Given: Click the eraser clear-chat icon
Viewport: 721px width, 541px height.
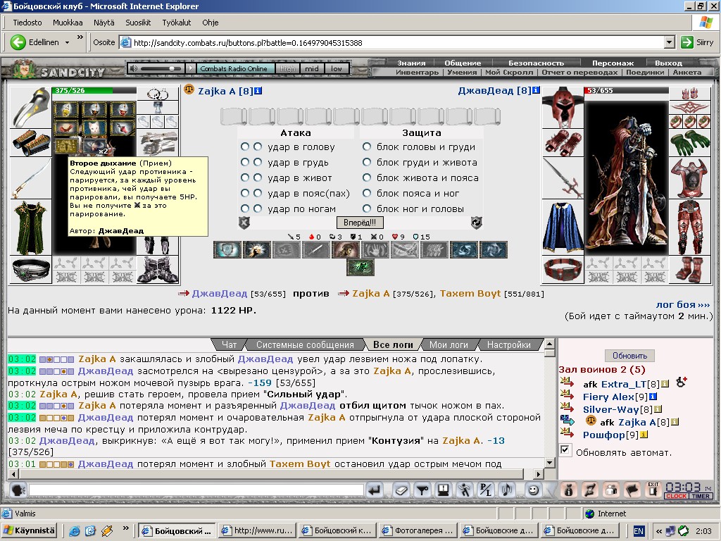Looking at the screenshot, I should point(401,490).
